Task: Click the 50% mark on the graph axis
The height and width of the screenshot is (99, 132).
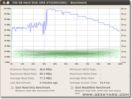Action: 66,64
